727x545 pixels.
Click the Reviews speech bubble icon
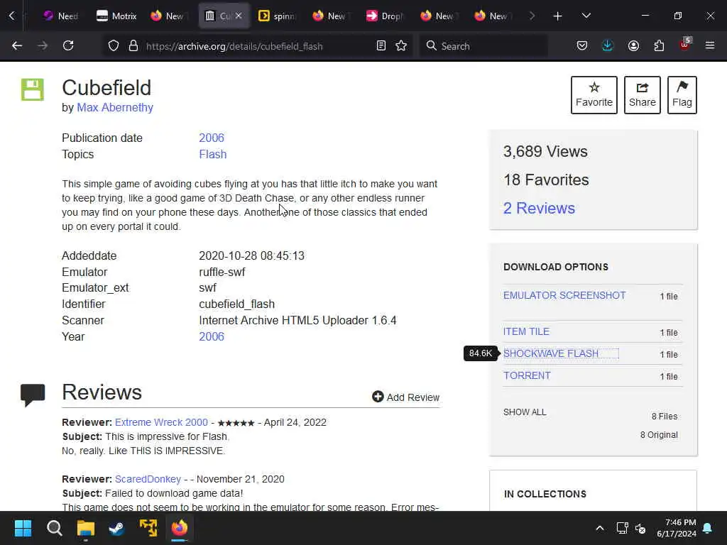point(33,395)
